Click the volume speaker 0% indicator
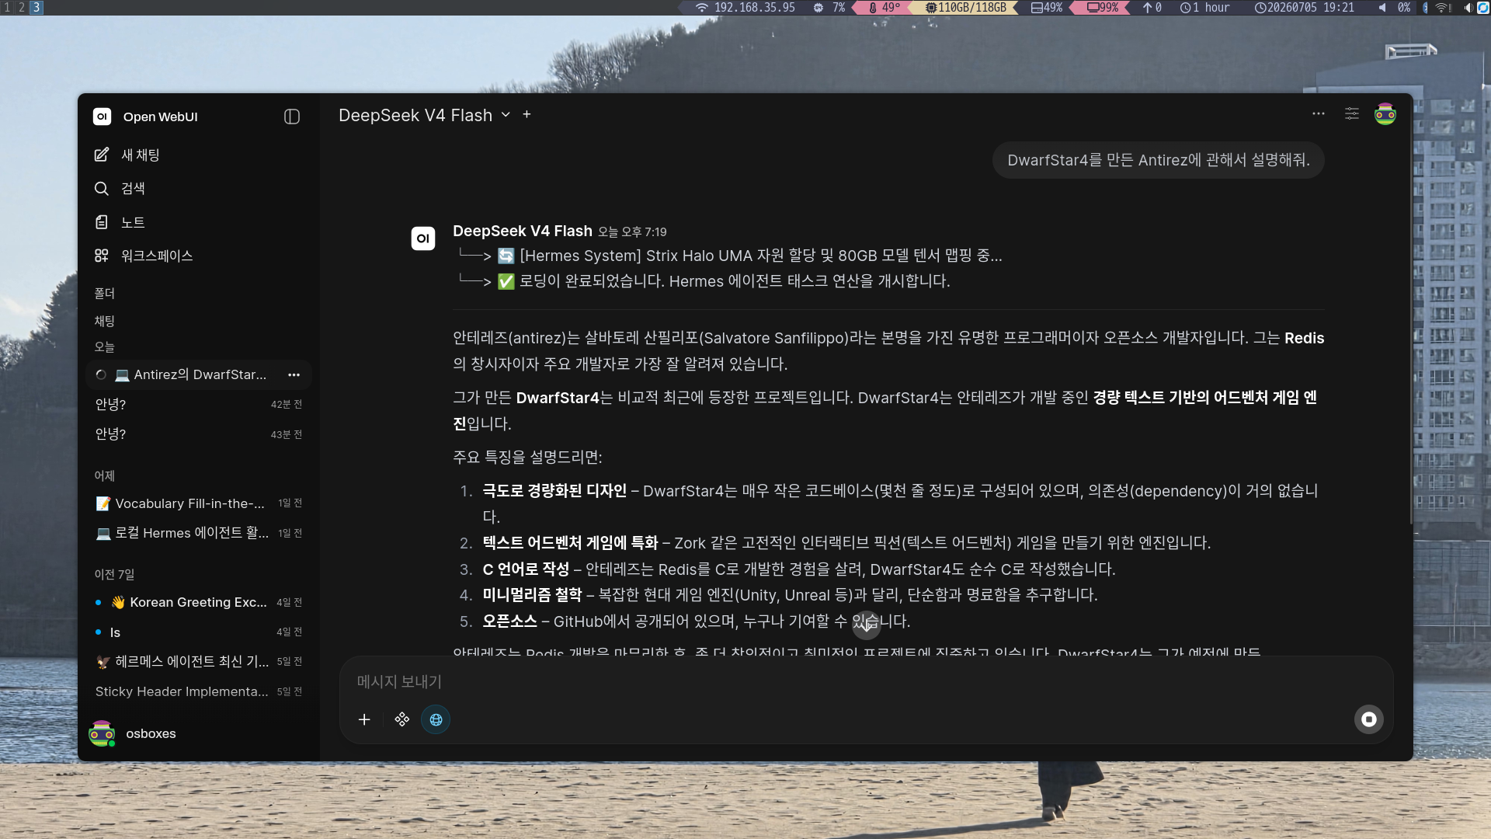This screenshot has height=839, width=1491. (1395, 7)
